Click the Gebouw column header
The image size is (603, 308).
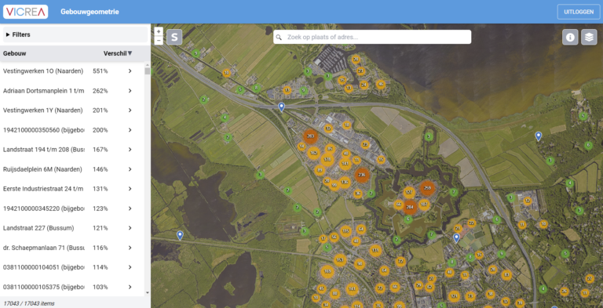point(15,53)
